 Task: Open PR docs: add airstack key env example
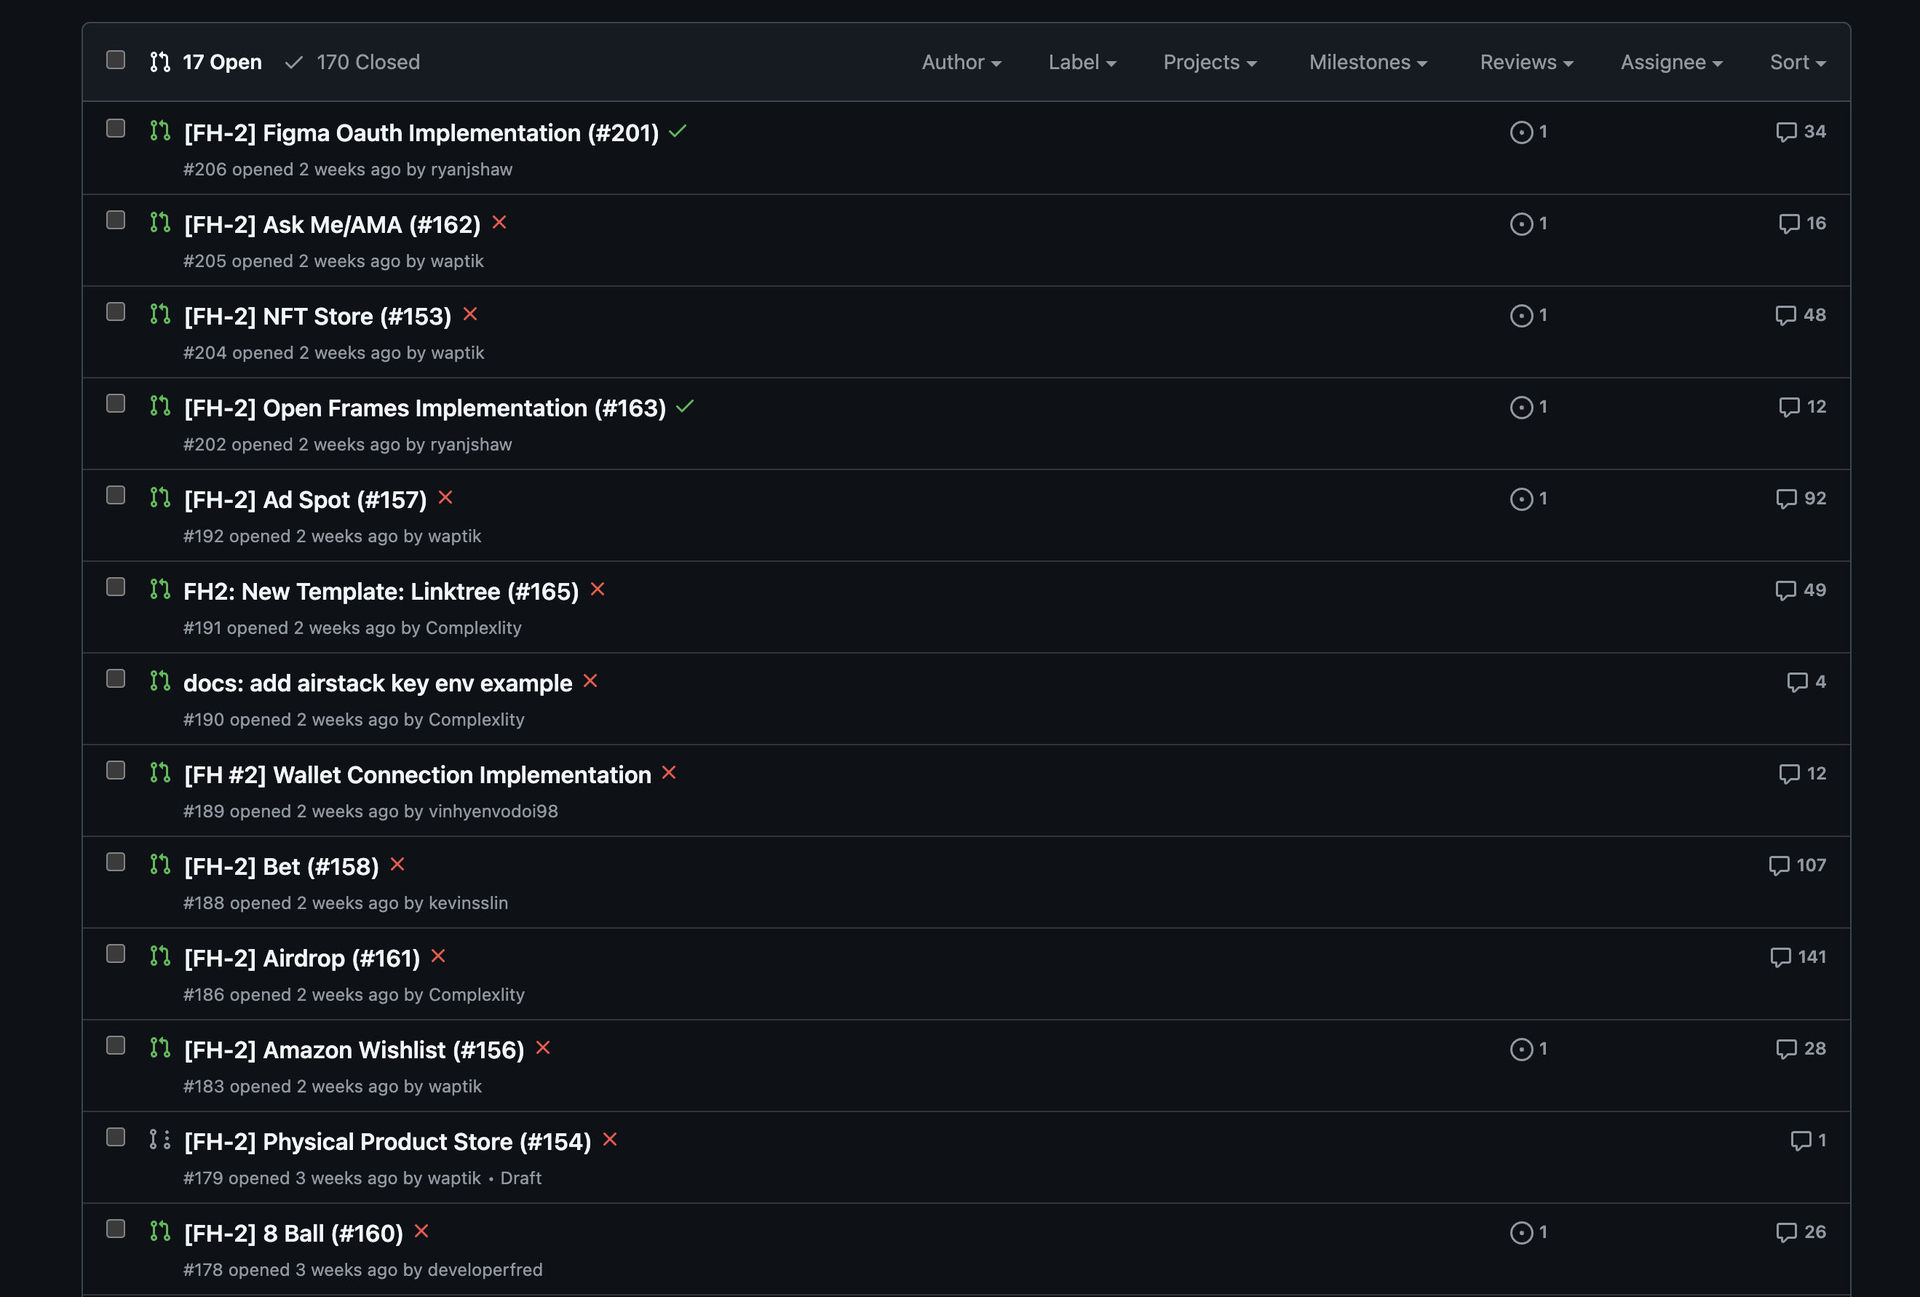378,683
